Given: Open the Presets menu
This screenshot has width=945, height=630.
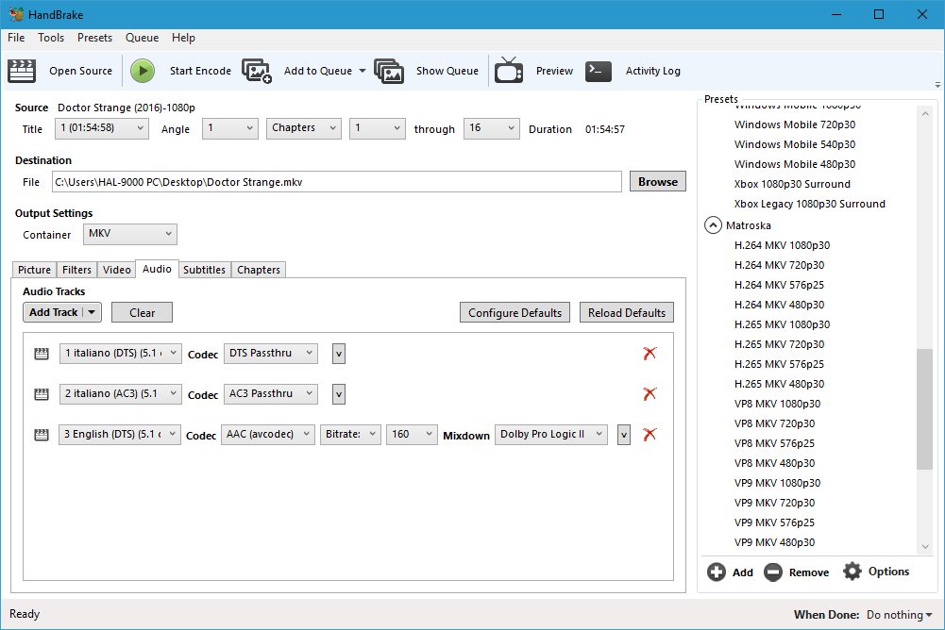Looking at the screenshot, I should tap(94, 38).
